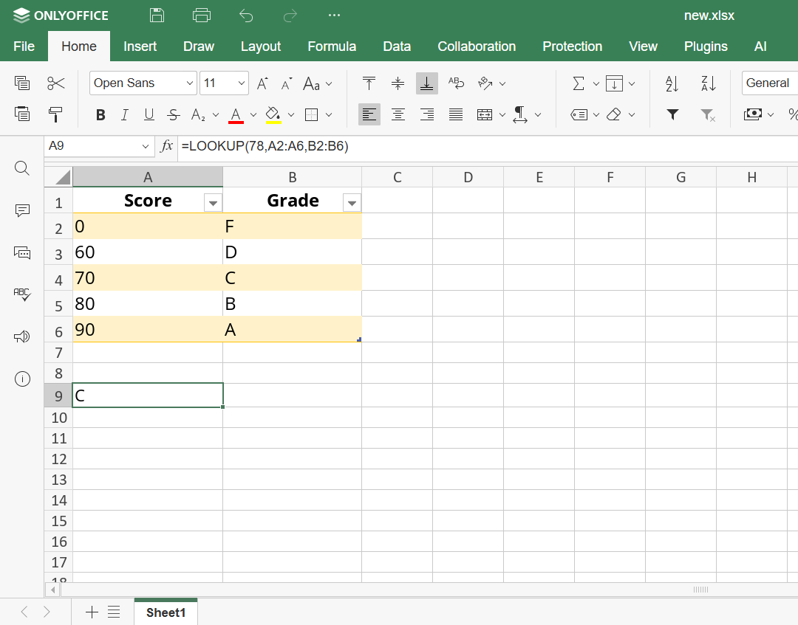
Task: Sort data descending Z to A
Action: (x=707, y=83)
